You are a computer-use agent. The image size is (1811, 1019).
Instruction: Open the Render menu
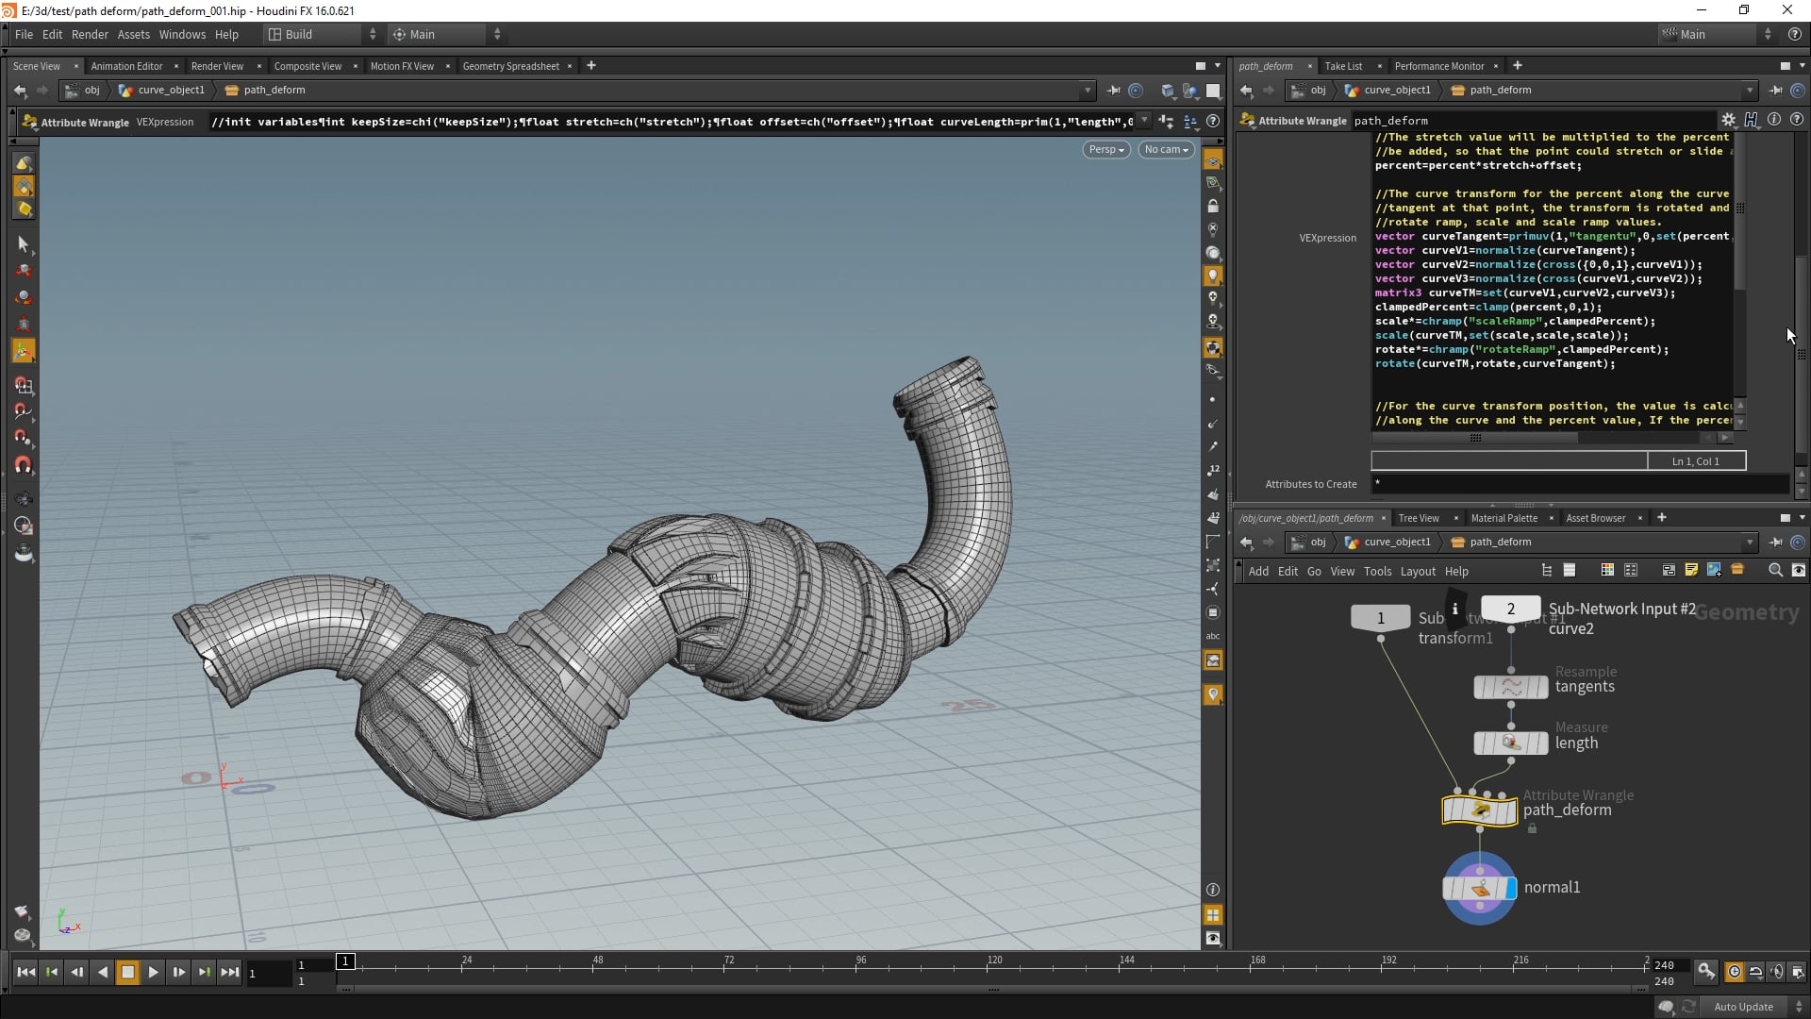pyautogui.click(x=90, y=34)
